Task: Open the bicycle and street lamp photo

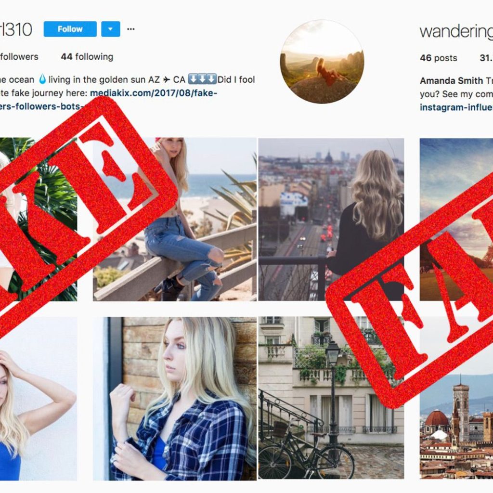Action: pyautogui.click(x=331, y=398)
